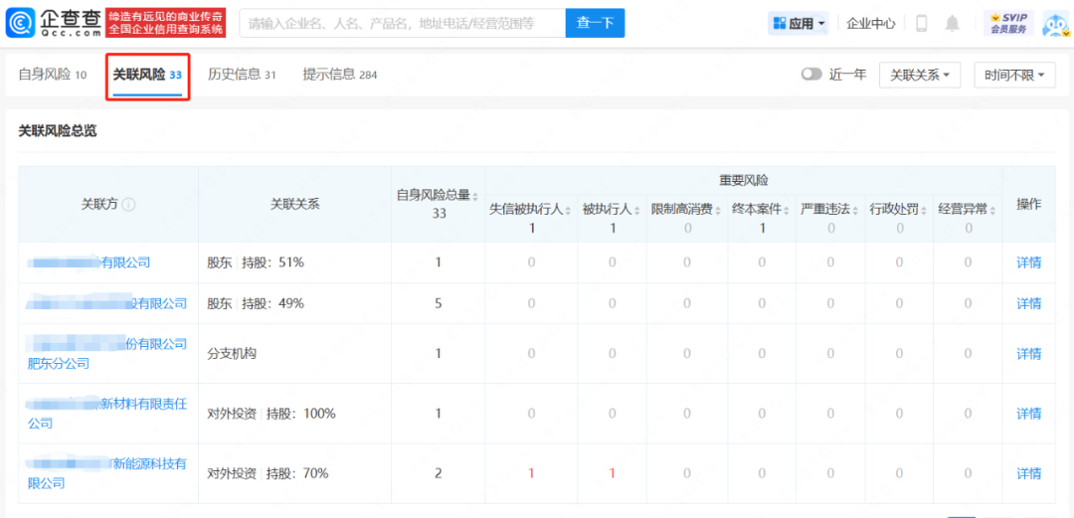
Task: Sort by 终本案件 column
Action: (x=786, y=210)
